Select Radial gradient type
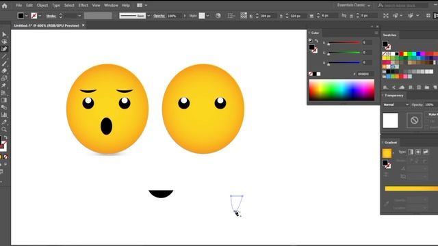The height and width of the screenshot is (246, 438). point(418,152)
